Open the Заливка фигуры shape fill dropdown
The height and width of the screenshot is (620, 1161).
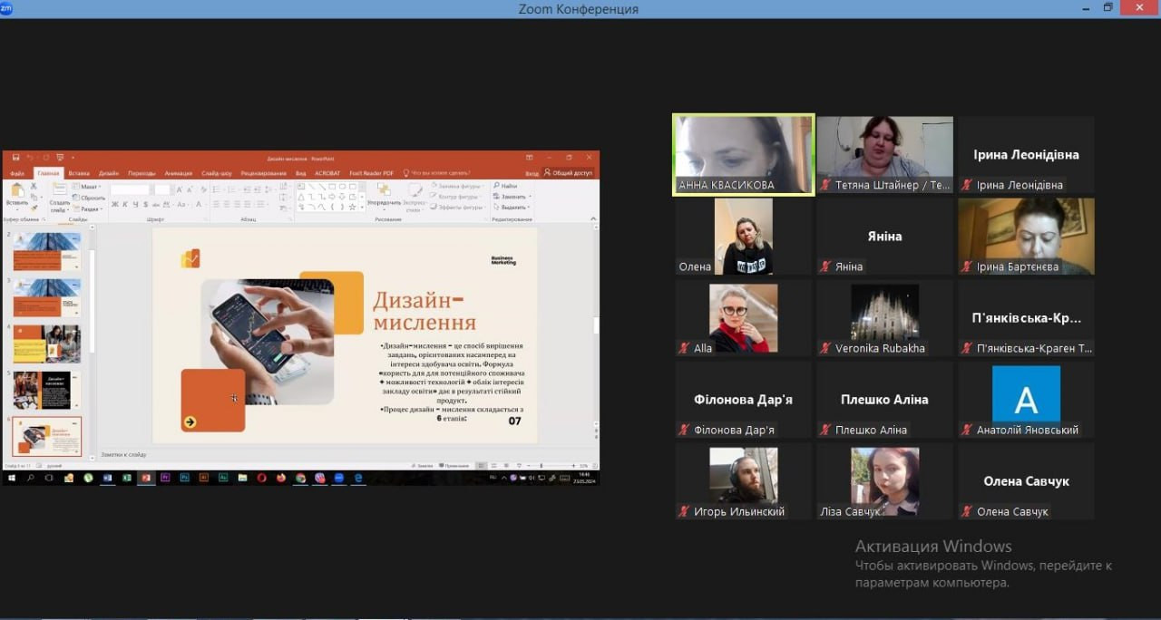(457, 186)
